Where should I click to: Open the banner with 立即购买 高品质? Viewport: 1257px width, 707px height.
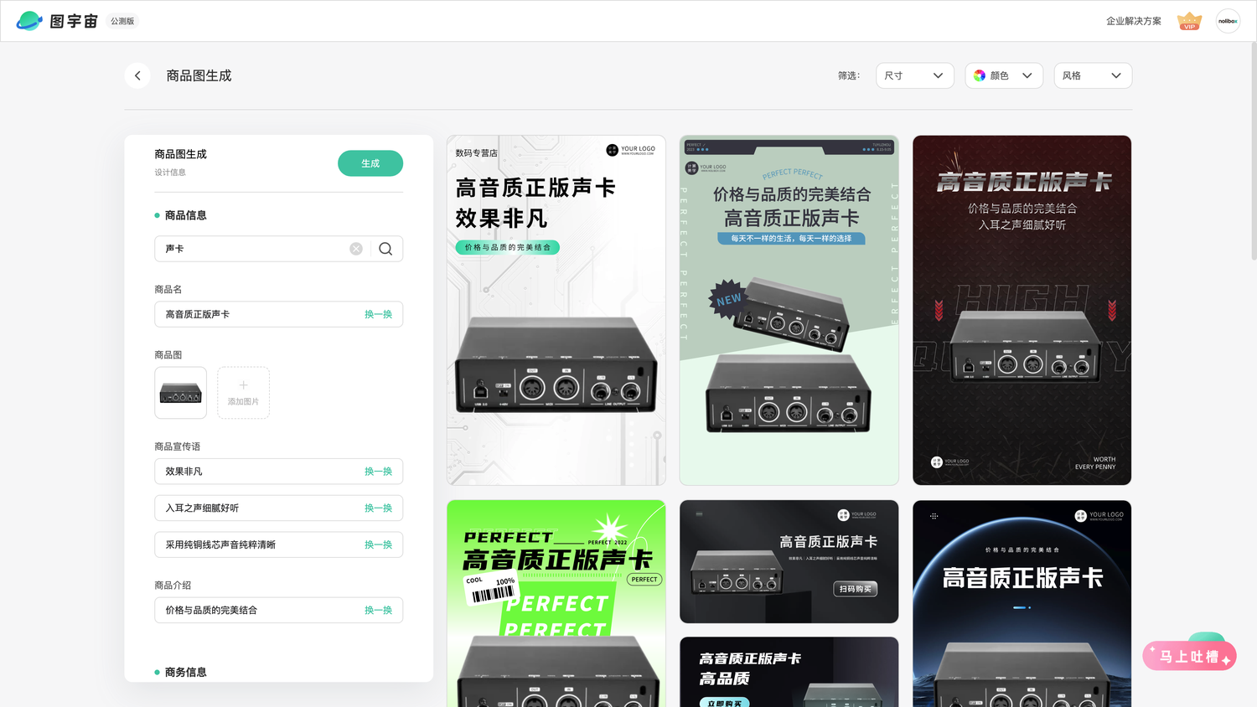coord(789,672)
